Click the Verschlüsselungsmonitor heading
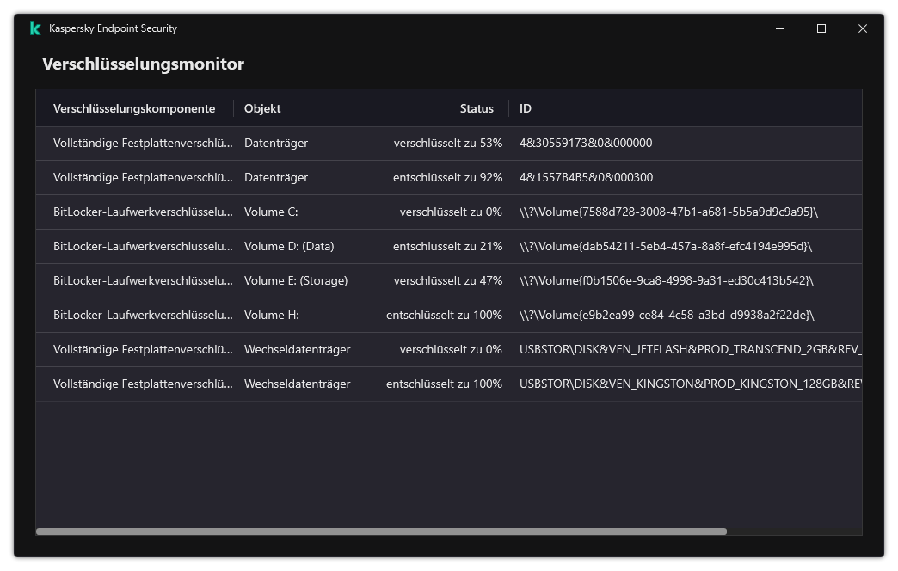Viewport: 898px width, 571px height. tap(143, 64)
